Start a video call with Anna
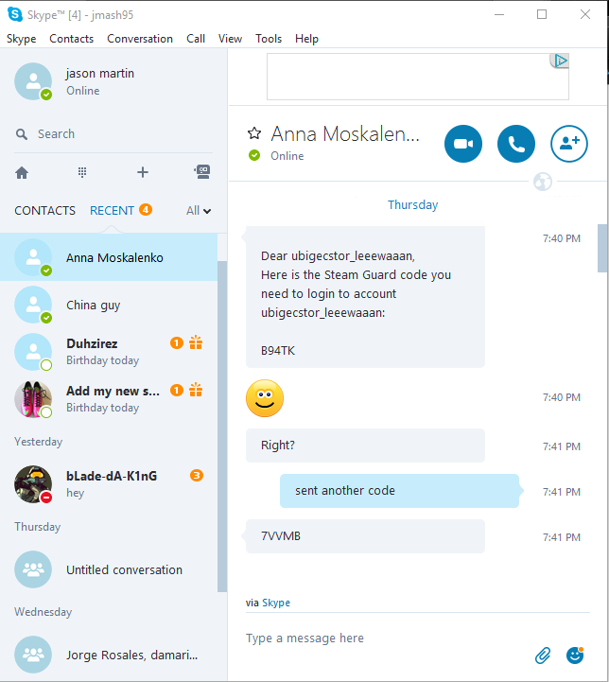Screen dimensions: 609x682 (x=463, y=144)
